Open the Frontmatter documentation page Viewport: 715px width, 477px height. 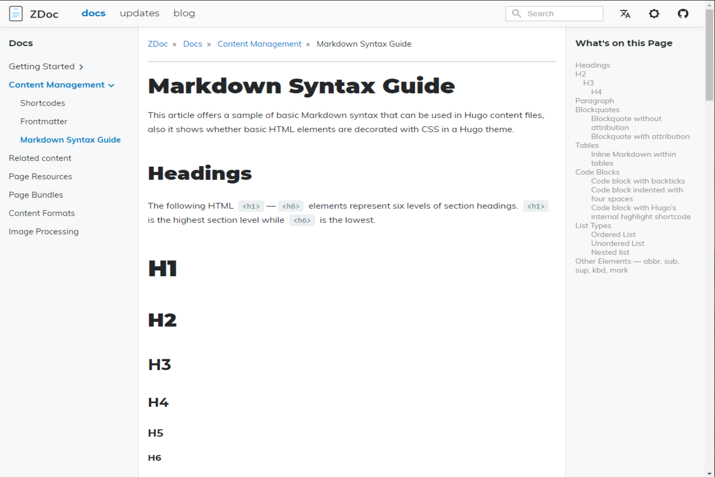coord(44,121)
